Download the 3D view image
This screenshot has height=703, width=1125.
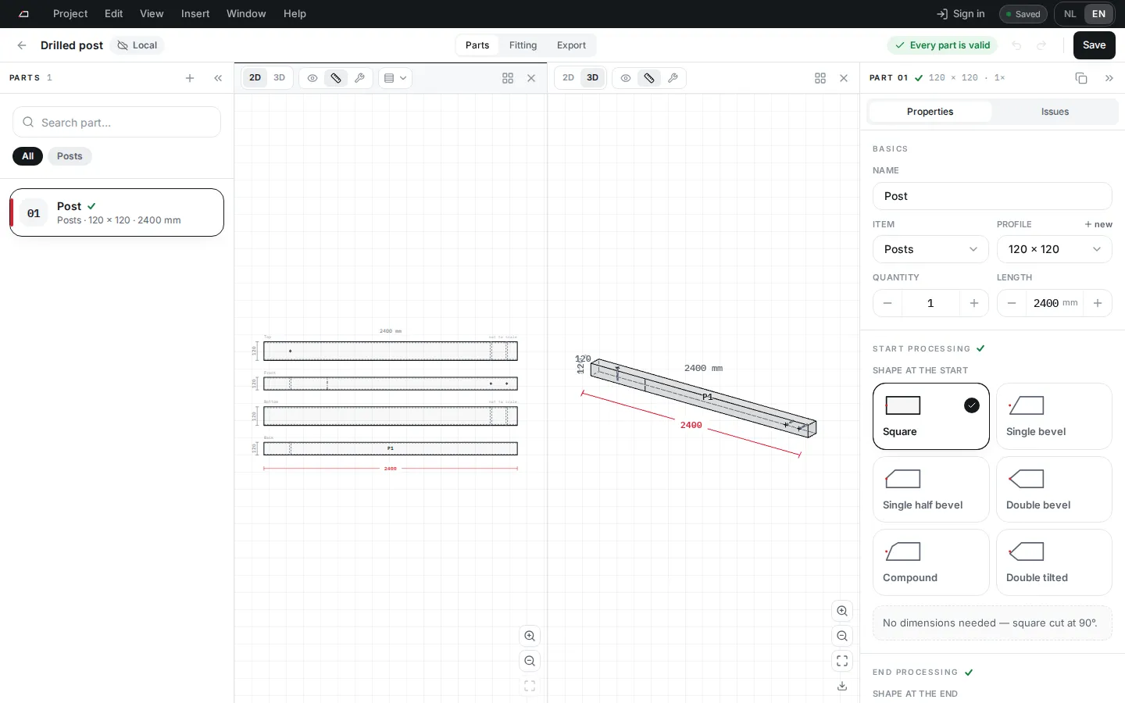pos(842,686)
